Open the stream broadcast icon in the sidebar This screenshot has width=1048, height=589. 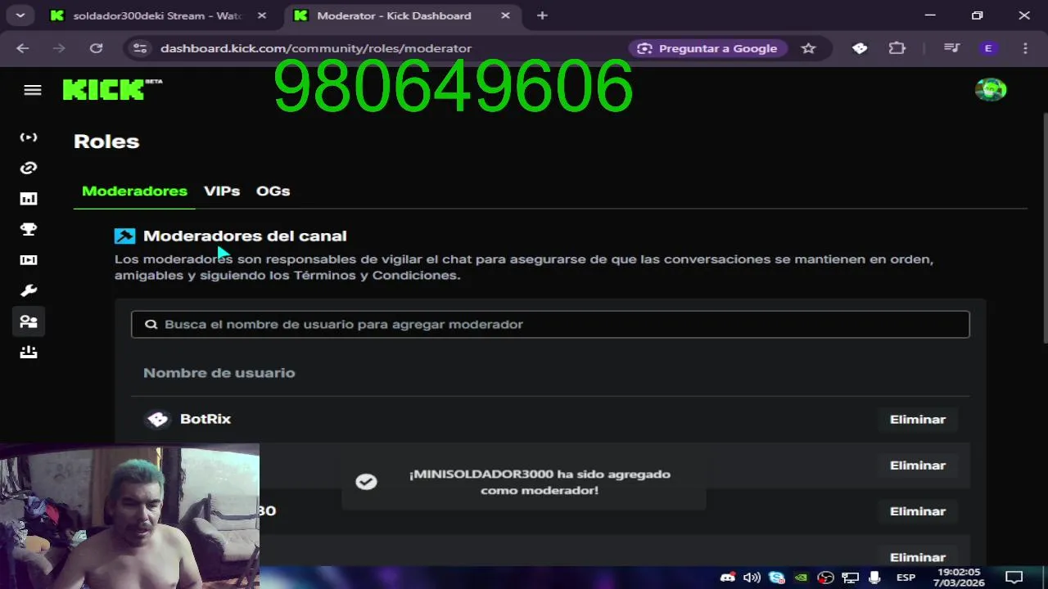pos(29,137)
